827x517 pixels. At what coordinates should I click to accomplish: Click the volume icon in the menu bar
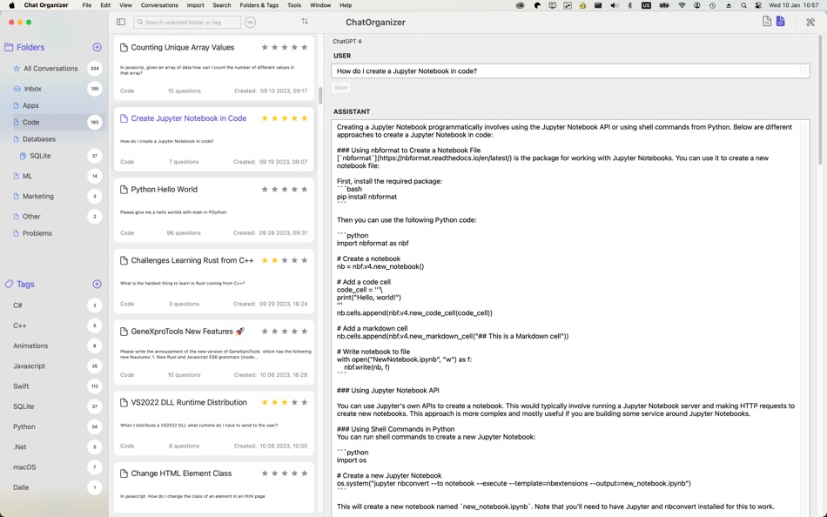click(x=612, y=4)
